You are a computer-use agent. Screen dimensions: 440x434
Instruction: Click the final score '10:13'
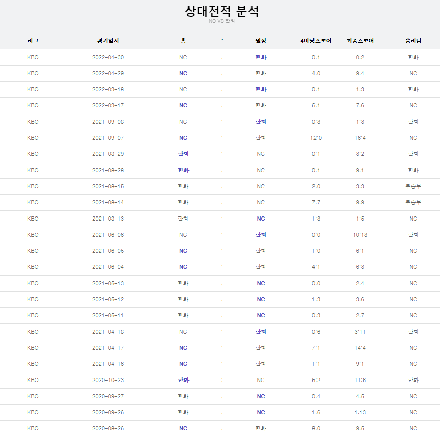click(x=360, y=235)
